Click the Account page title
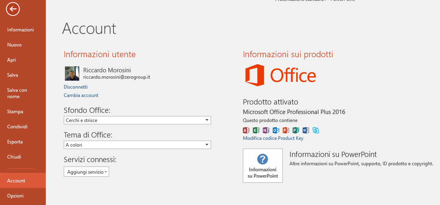 tap(89, 28)
